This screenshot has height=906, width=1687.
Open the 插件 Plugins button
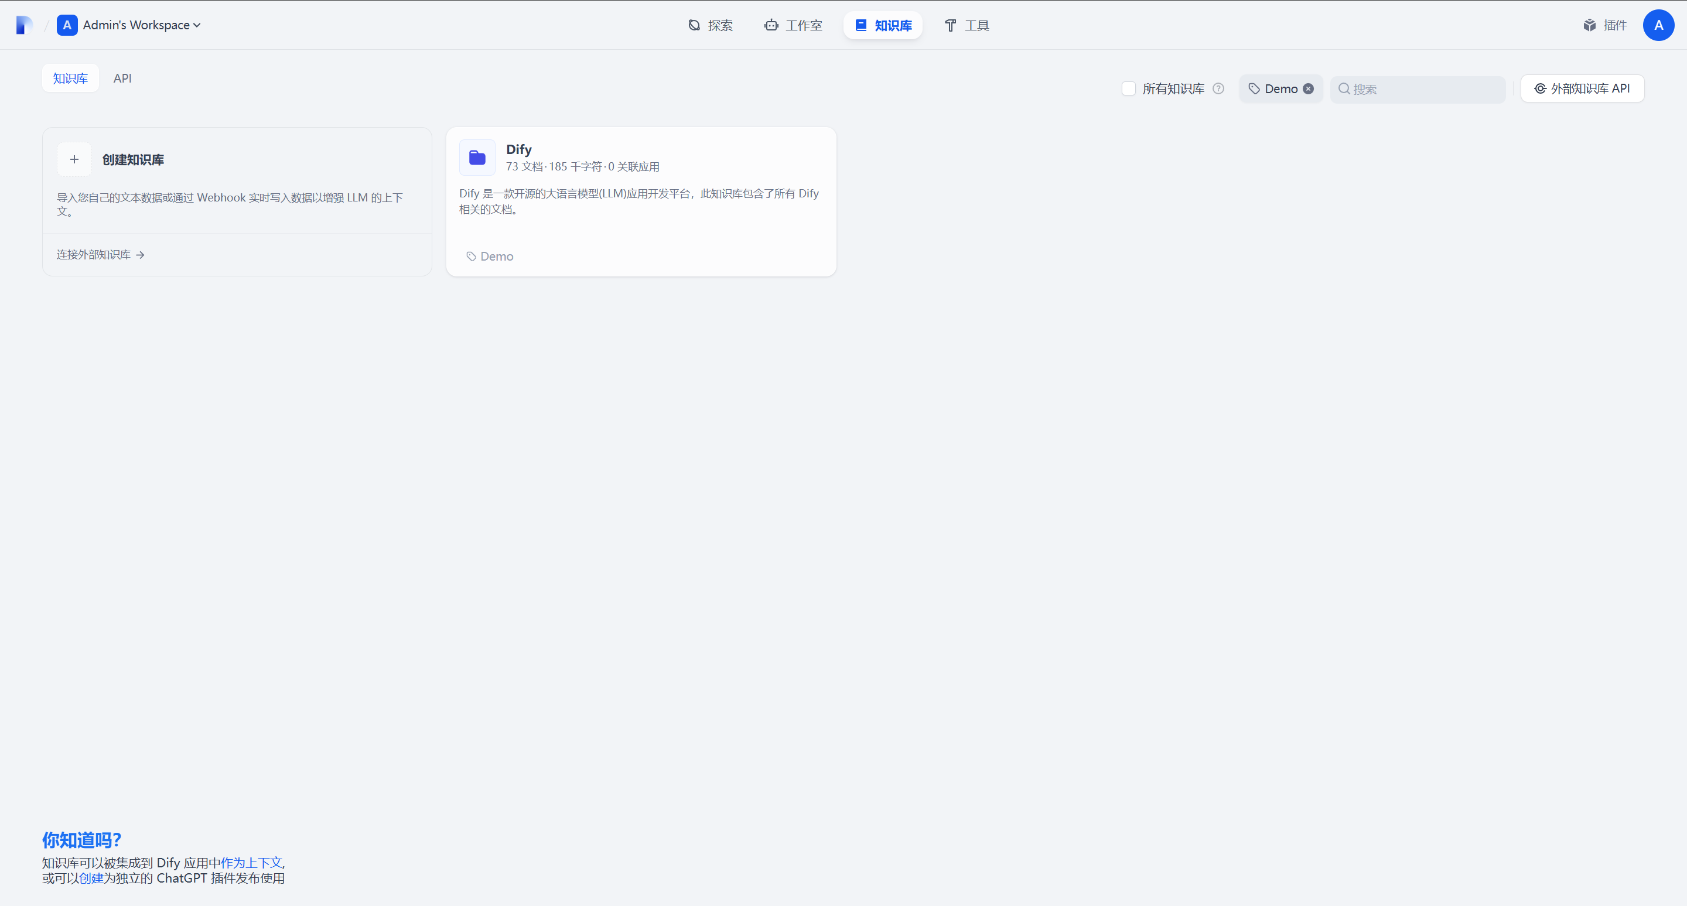click(1605, 25)
